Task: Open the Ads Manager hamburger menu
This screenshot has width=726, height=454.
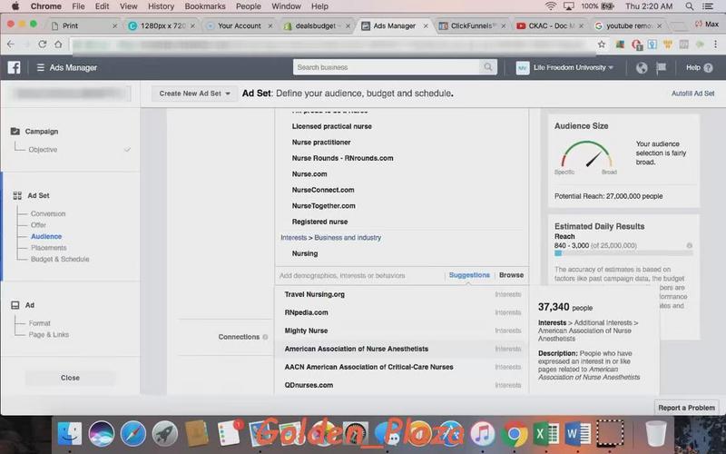Action: [x=41, y=67]
